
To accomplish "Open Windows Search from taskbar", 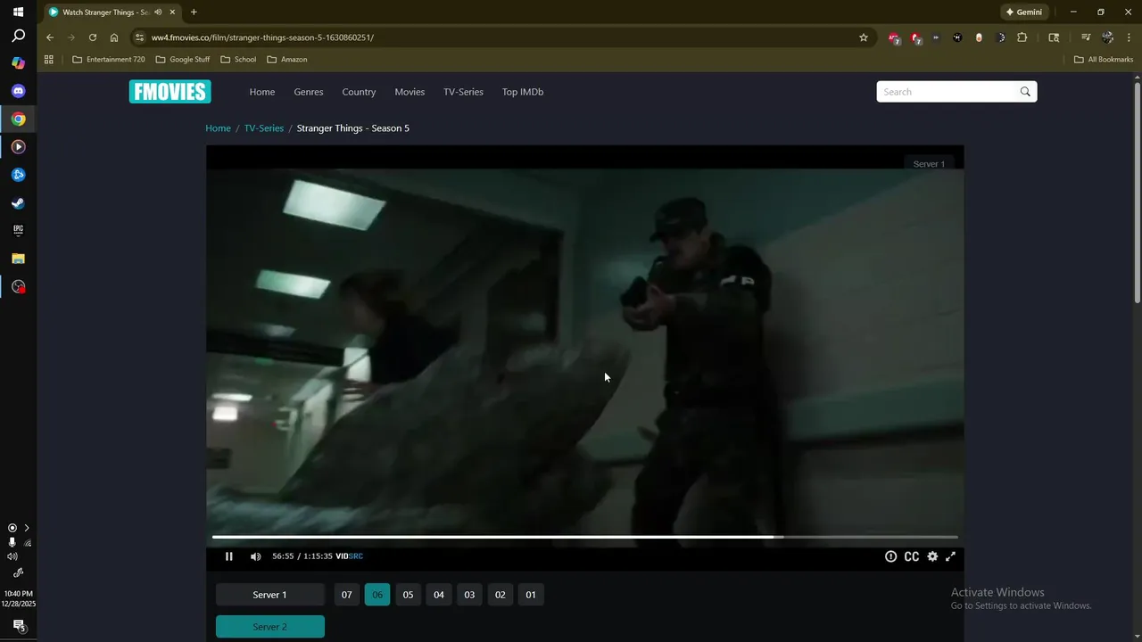I will [18, 37].
